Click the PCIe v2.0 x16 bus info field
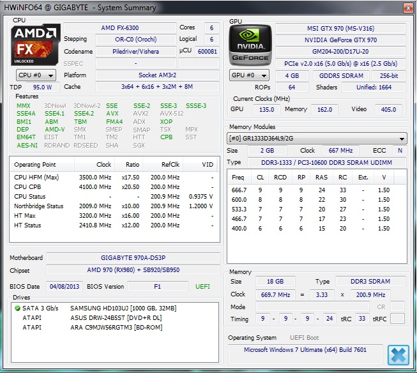This screenshot has height=373, width=417. (x=340, y=64)
